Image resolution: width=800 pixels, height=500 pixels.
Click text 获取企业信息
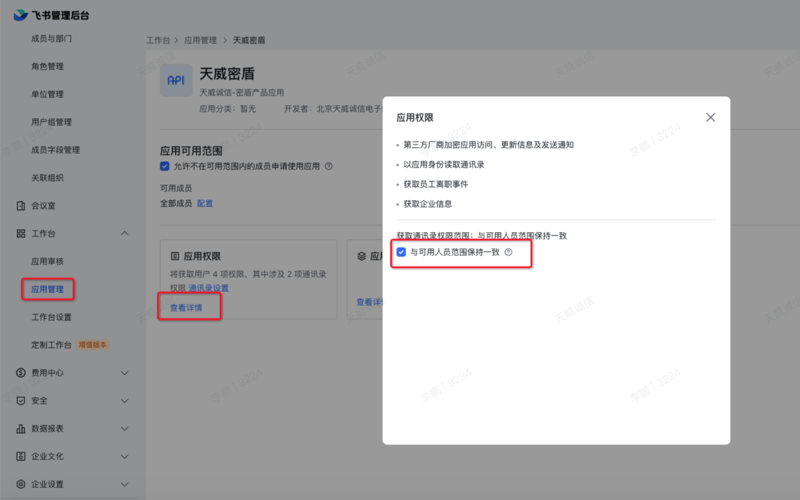pos(427,204)
